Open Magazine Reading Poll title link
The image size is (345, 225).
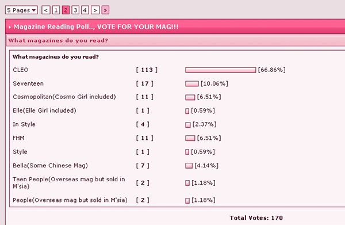pos(96,26)
